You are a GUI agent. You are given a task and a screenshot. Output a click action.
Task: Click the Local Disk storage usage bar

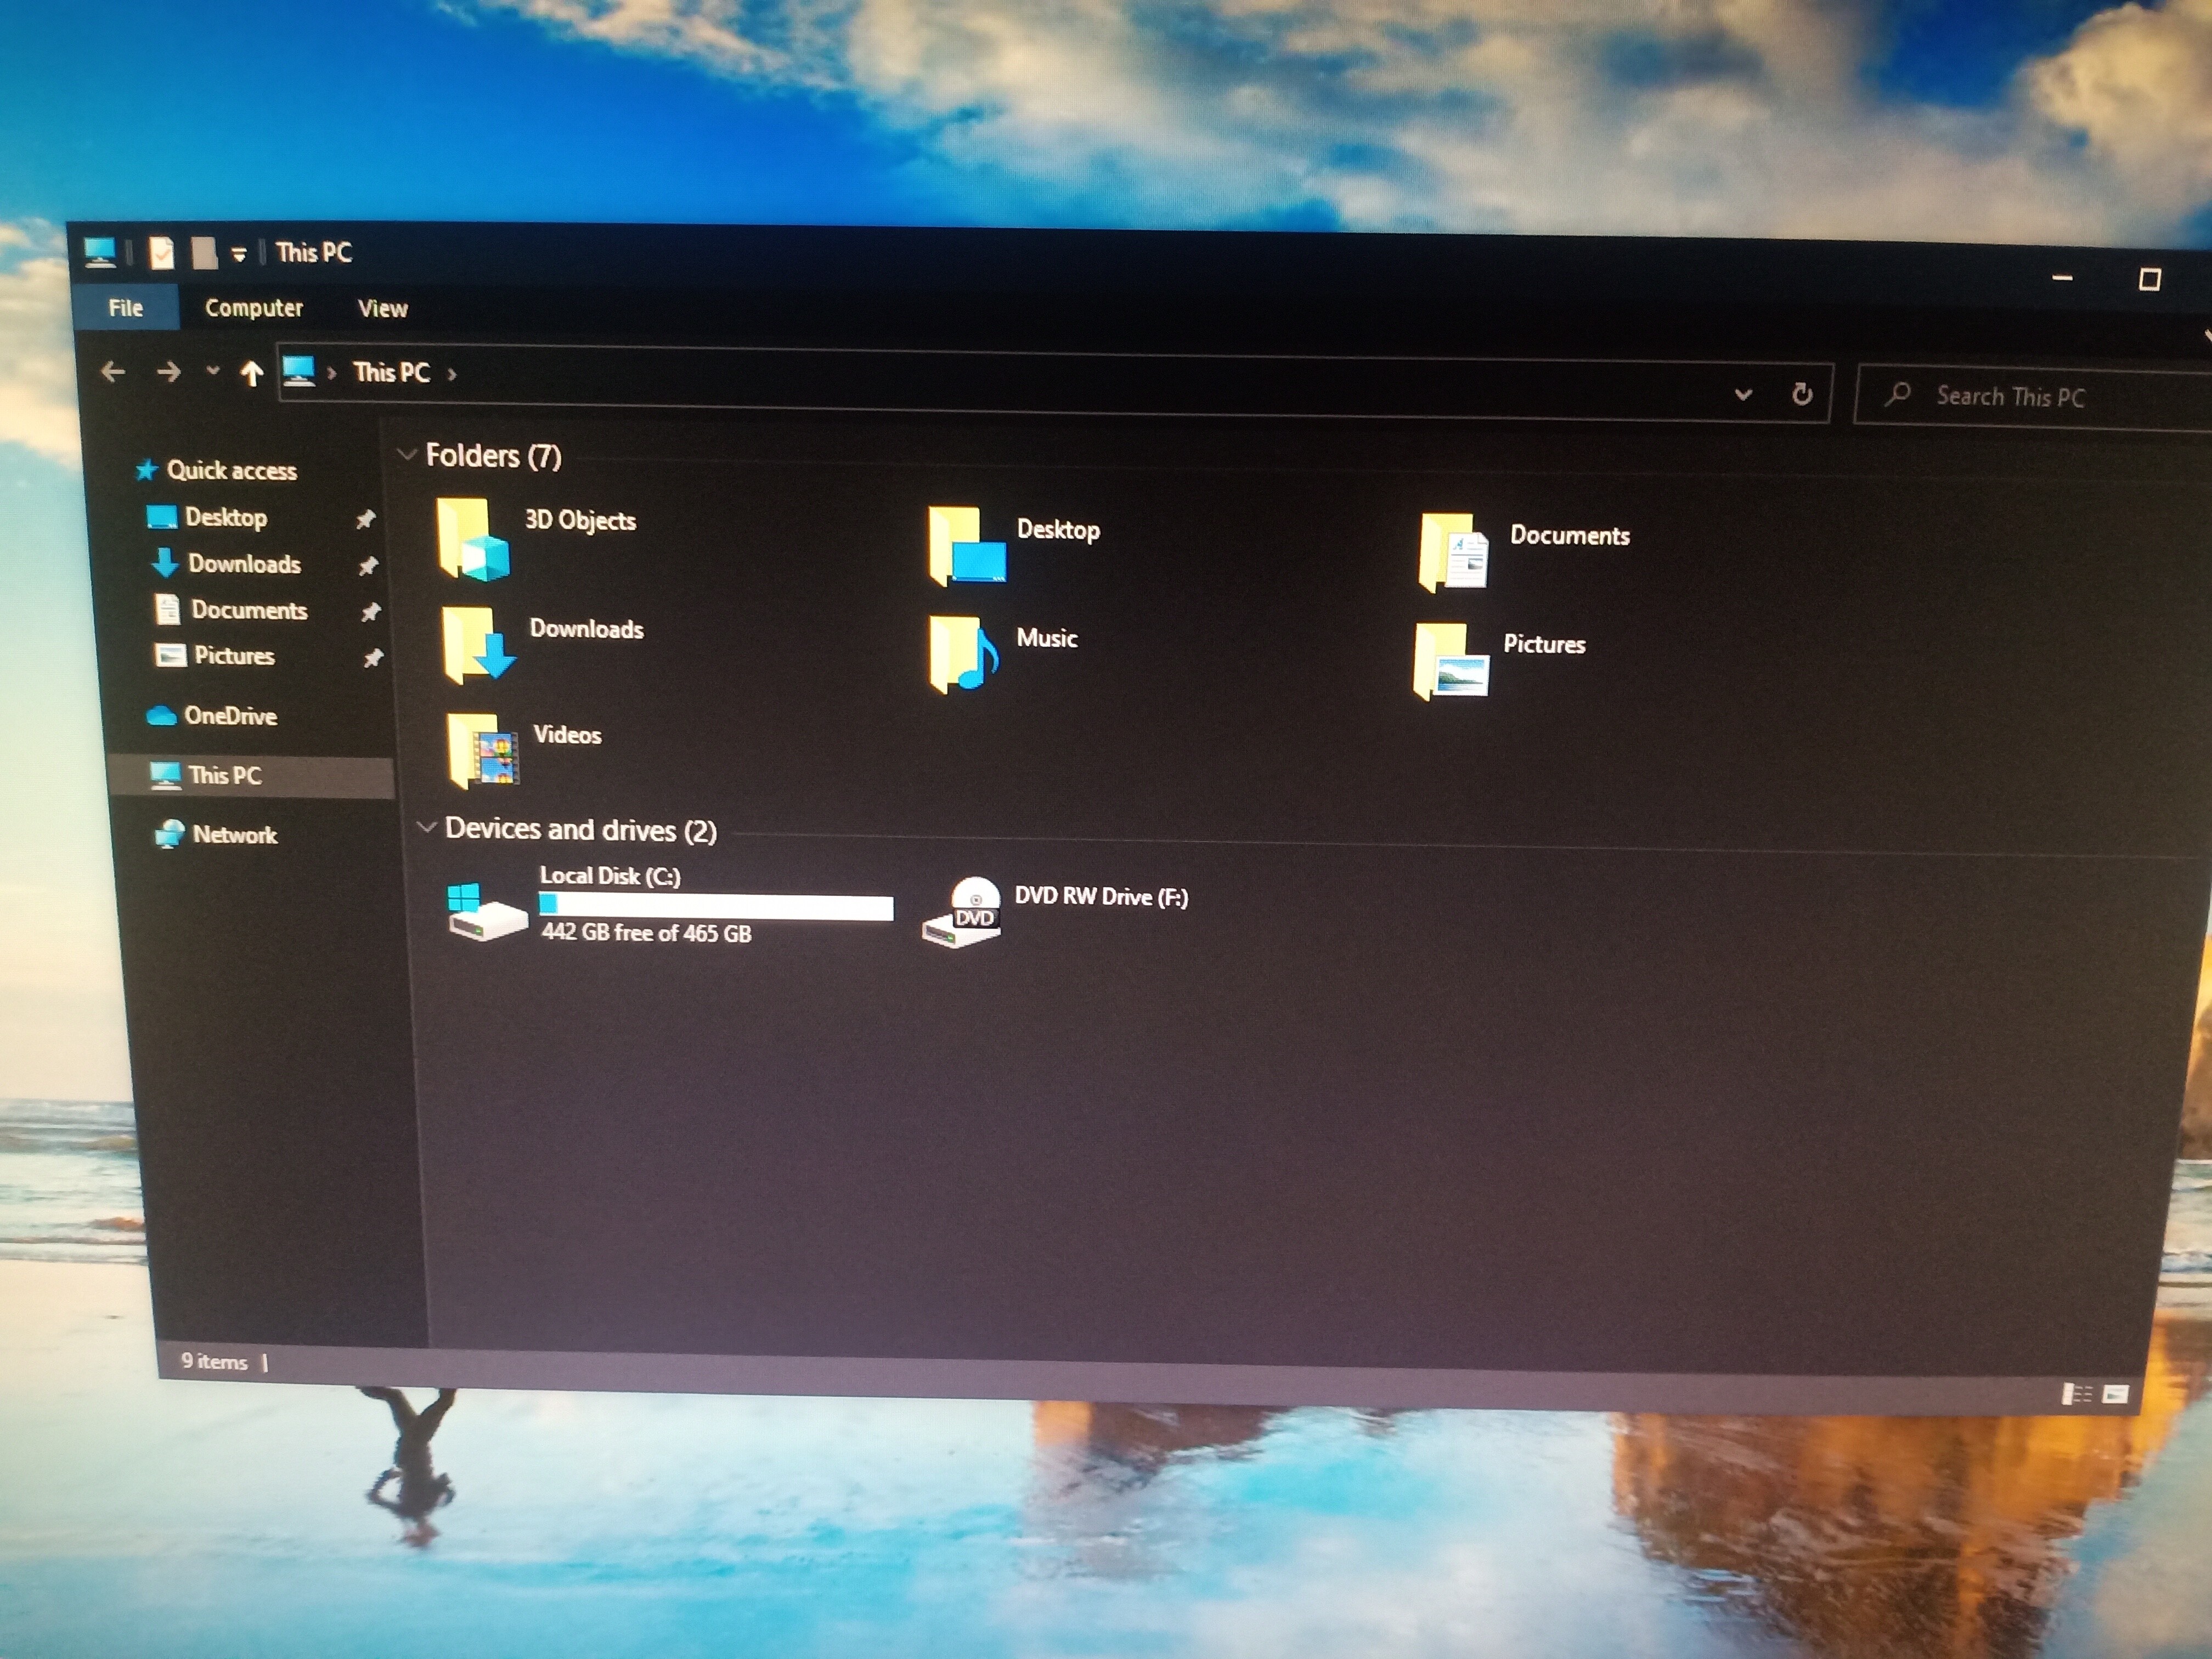(x=716, y=907)
